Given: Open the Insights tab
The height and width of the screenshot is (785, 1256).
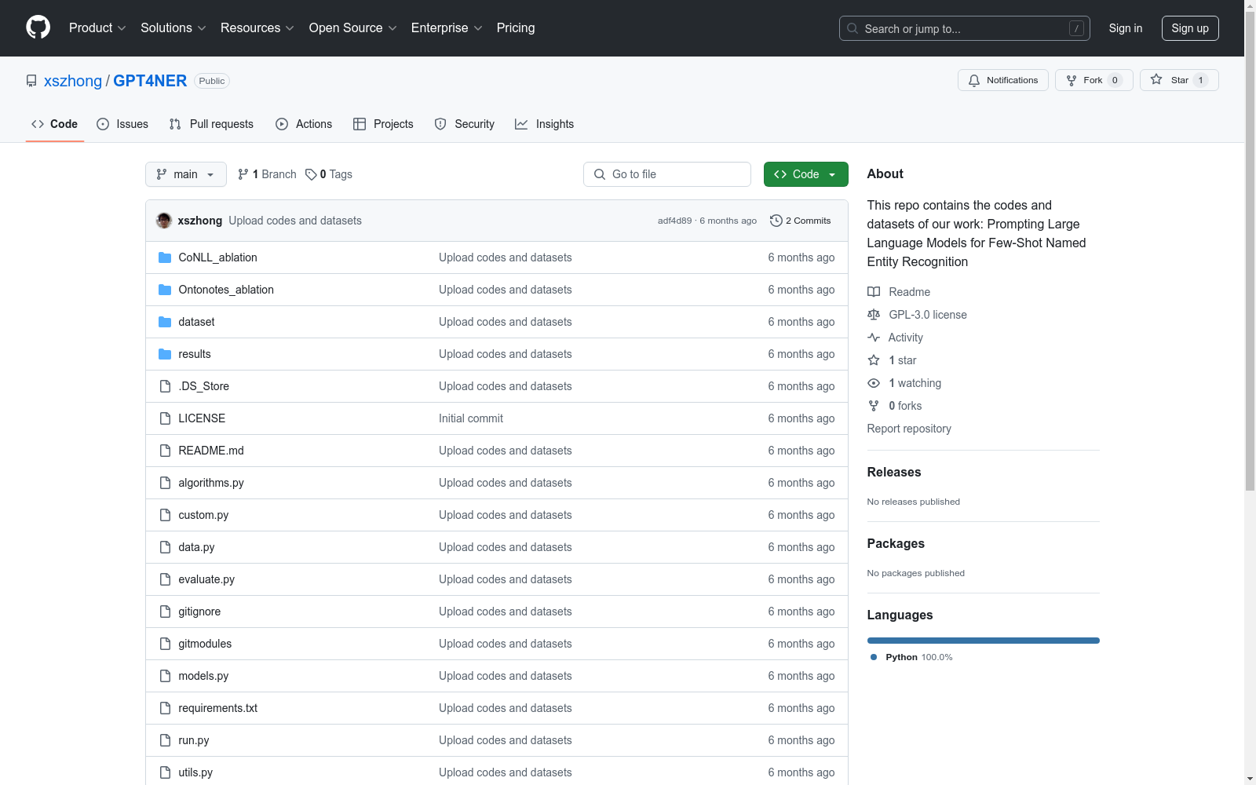Looking at the screenshot, I should 545,124.
